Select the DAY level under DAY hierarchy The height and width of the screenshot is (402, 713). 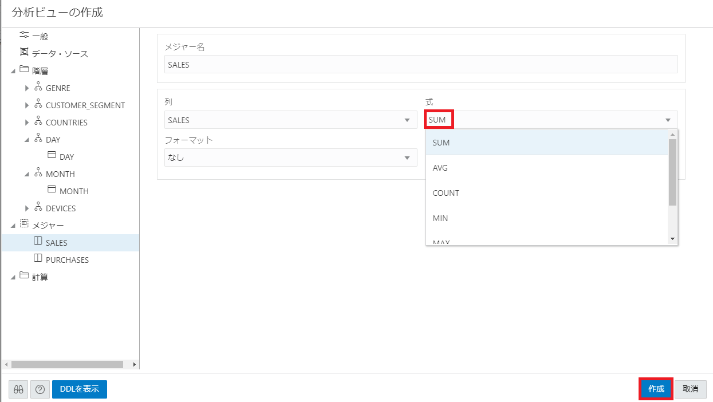(x=66, y=157)
